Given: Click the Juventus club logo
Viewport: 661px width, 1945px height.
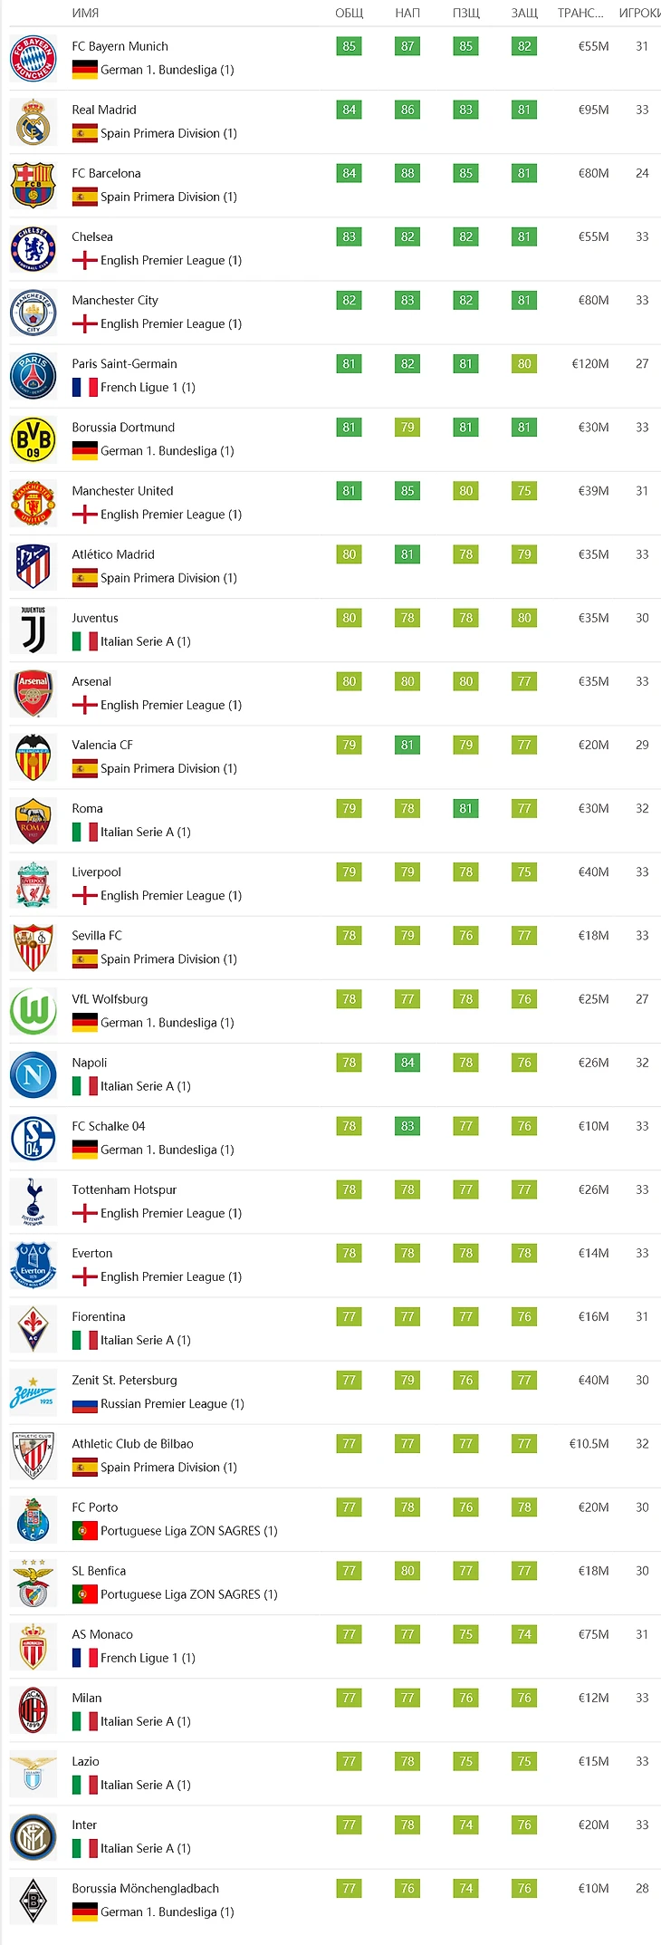Looking at the screenshot, I should [33, 631].
